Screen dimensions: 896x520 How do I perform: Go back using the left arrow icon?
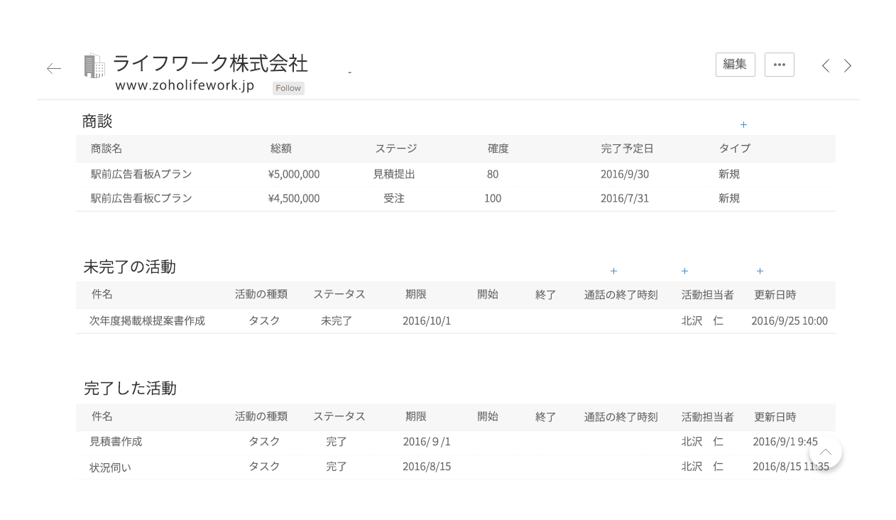(54, 68)
